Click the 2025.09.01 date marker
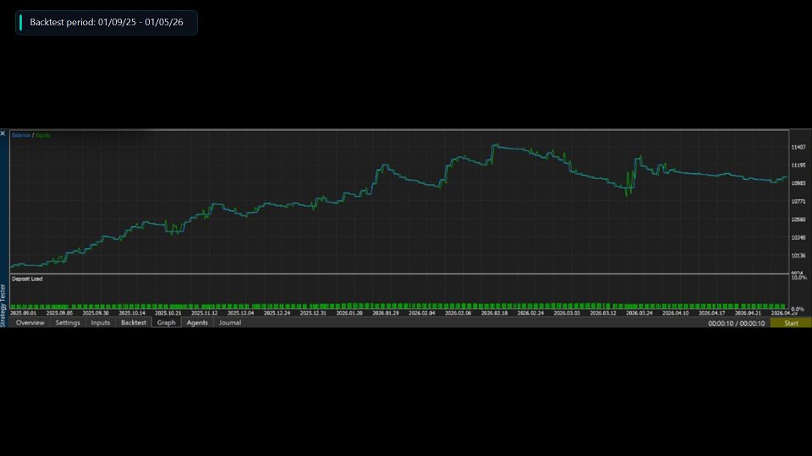812x456 pixels. pos(24,312)
